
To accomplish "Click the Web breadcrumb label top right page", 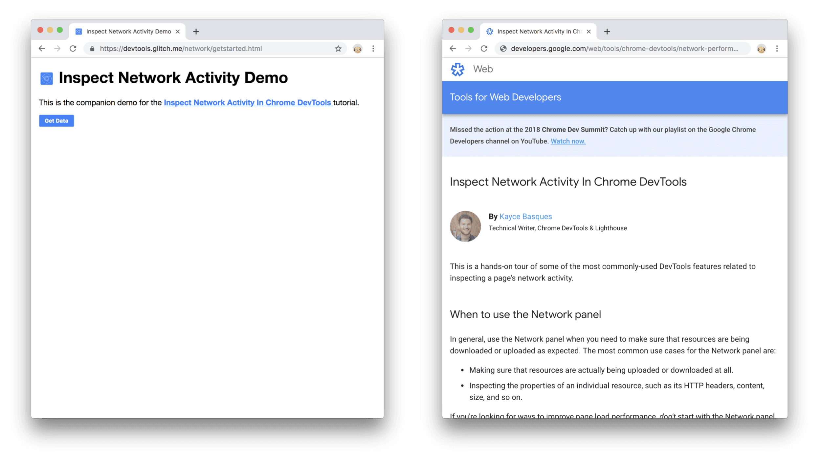I will [483, 69].
